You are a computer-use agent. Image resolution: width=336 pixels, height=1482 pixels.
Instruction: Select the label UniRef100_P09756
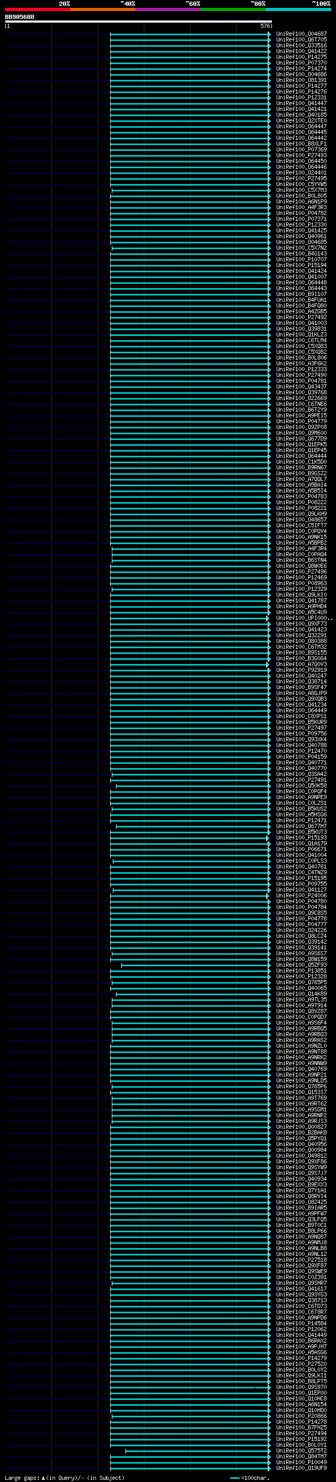coord(301,733)
